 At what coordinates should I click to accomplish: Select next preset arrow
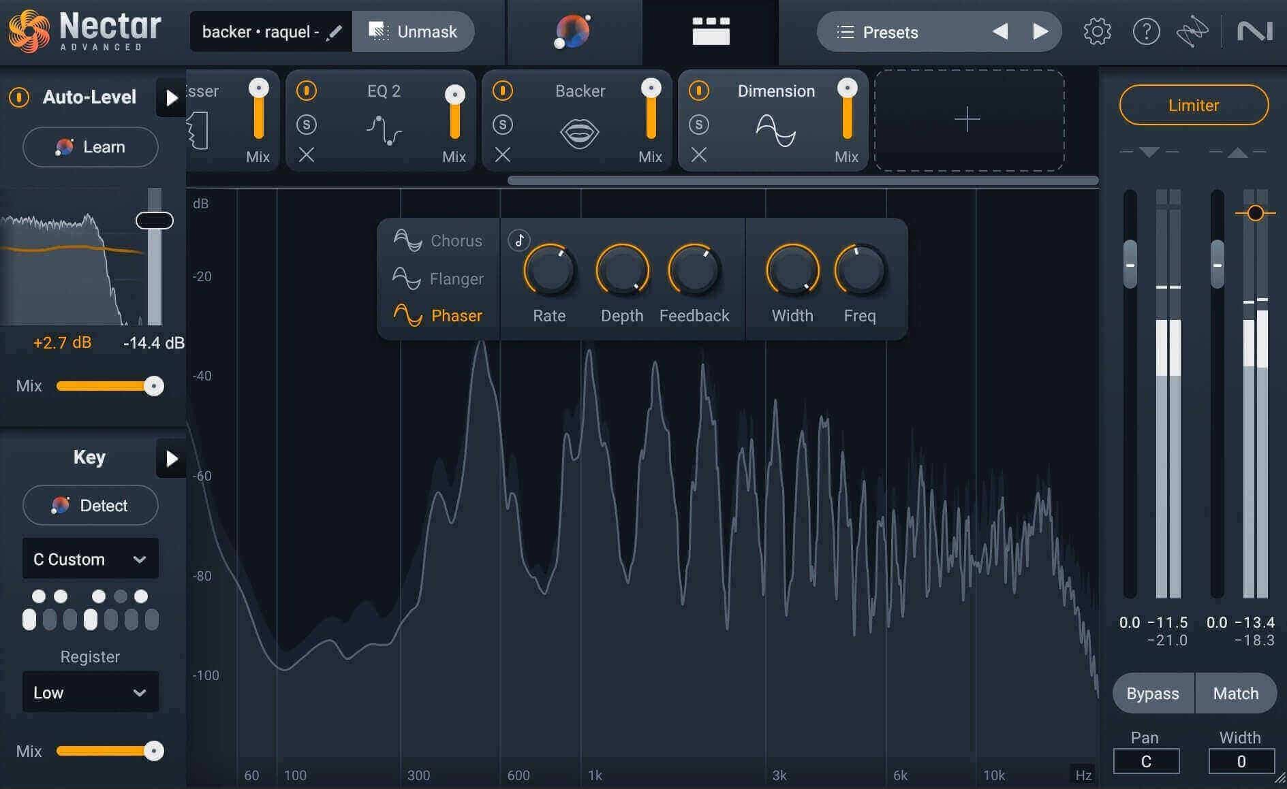1040,31
